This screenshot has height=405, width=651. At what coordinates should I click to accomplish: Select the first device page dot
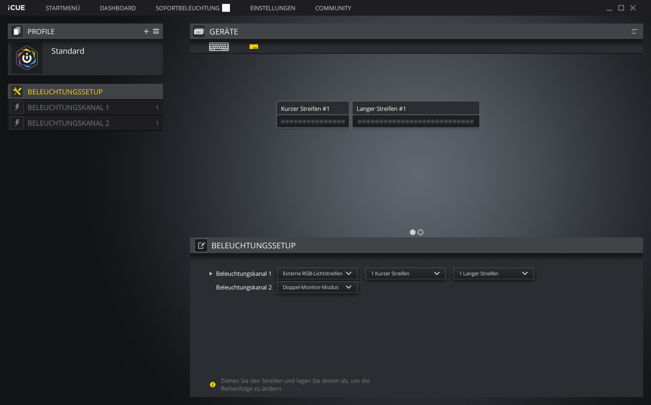coord(412,232)
